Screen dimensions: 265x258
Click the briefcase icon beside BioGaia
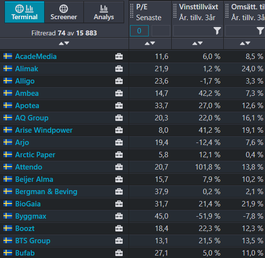(119, 204)
